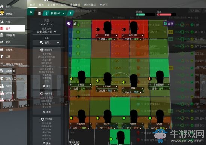Click the 进攻 mentality arrow icon
This screenshot has width=206, height=145.
pos(42,43)
